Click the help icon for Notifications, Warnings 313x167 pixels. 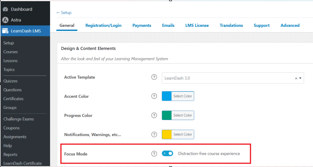pos(154,135)
